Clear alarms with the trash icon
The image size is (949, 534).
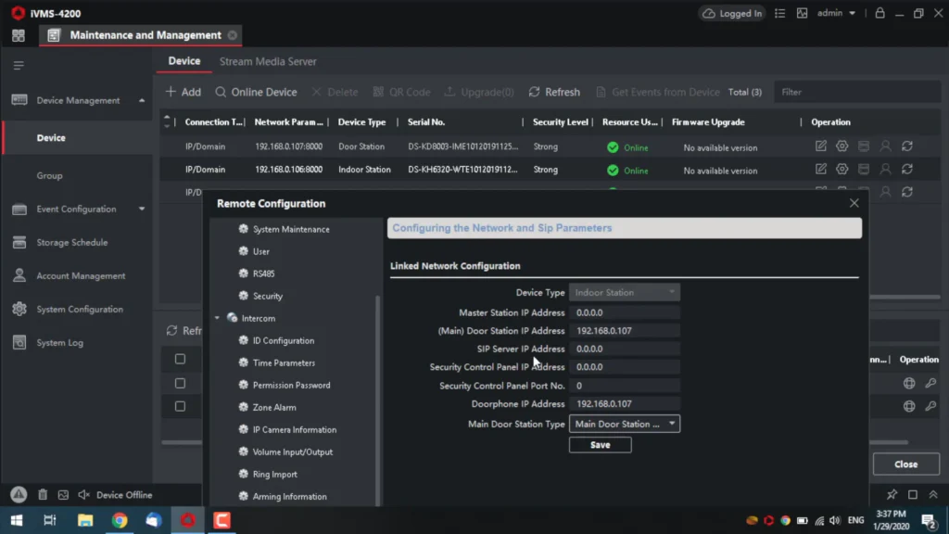[x=43, y=495]
